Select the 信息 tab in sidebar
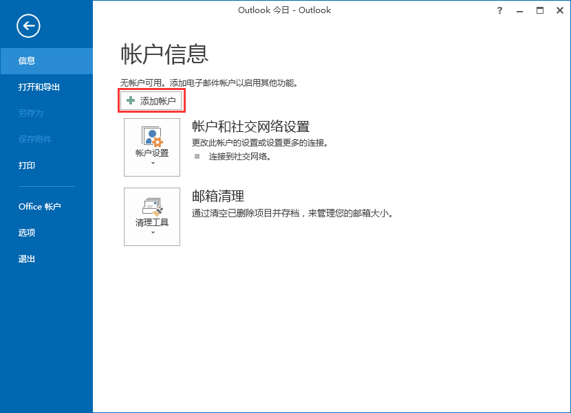Screen dimensions: 571x413 click(27, 61)
